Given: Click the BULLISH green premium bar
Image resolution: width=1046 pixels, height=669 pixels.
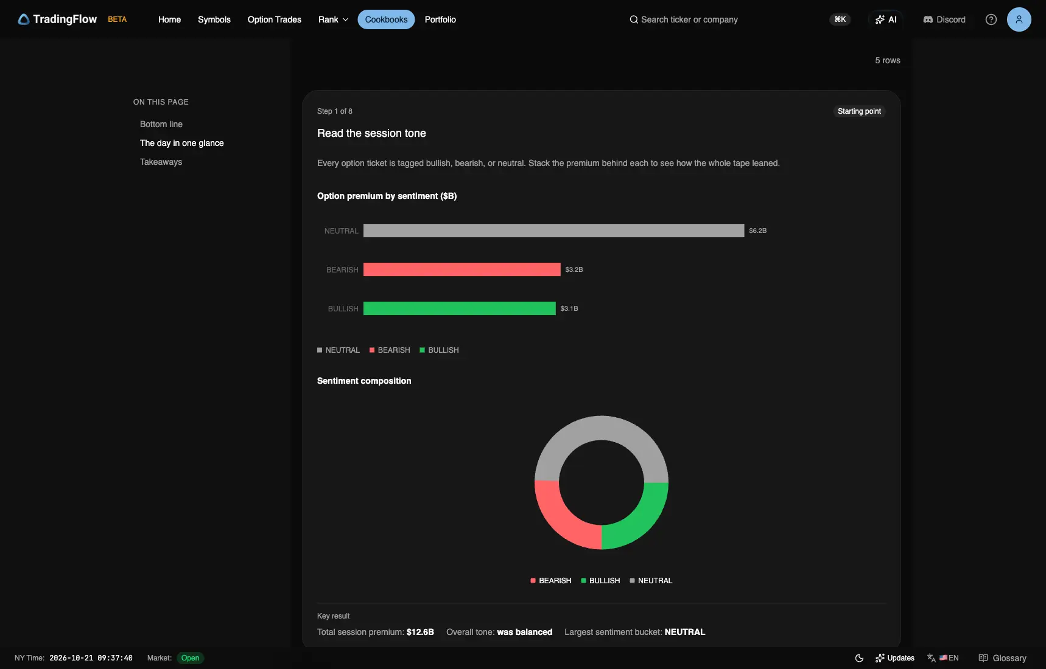Looking at the screenshot, I should [x=459, y=308].
